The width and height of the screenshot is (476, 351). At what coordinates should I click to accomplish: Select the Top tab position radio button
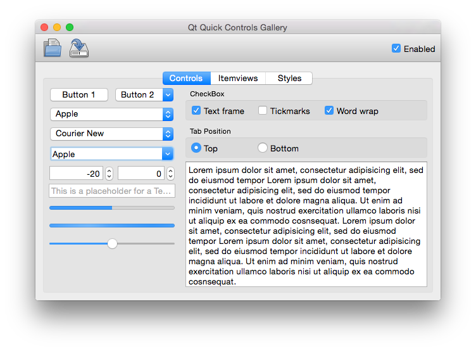[x=196, y=148]
